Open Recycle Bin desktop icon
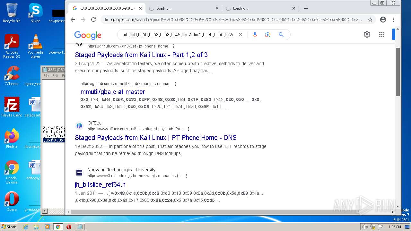Screen dimensions: 411x231 tap(12, 13)
